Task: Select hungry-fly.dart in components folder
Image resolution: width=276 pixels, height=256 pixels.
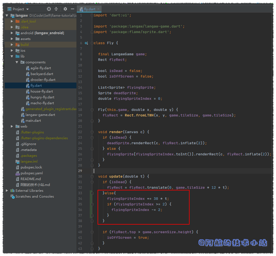Action: click(42, 97)
